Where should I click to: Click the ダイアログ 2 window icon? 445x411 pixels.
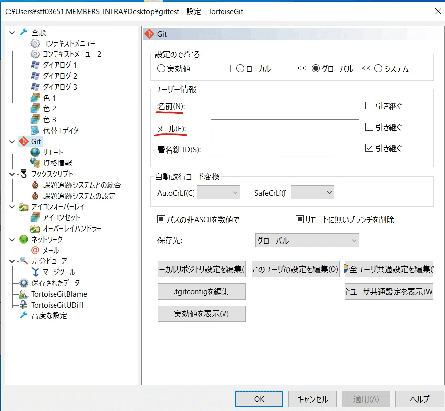tap(35, 76)
